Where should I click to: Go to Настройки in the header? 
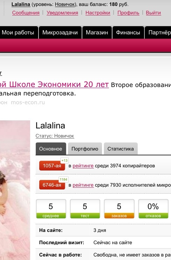(98, 13)
